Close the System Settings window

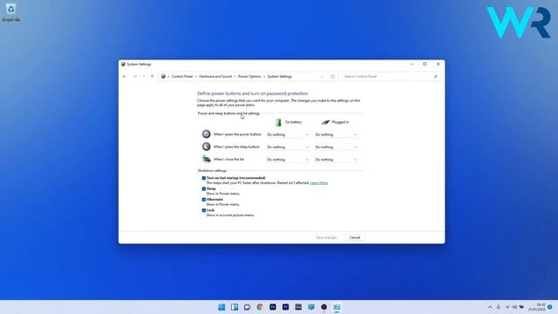(x=438, y=64)
